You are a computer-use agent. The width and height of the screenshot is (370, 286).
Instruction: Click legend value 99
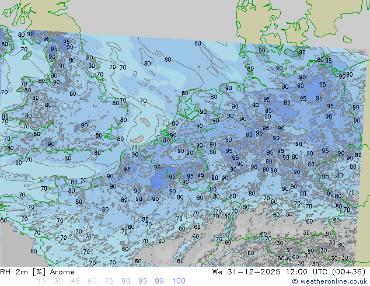[x=159, y=281]
